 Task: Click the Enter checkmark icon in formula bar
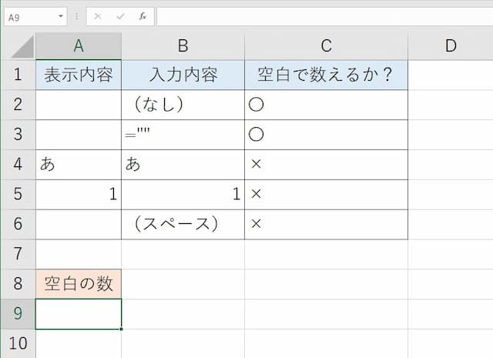(120, 16)
